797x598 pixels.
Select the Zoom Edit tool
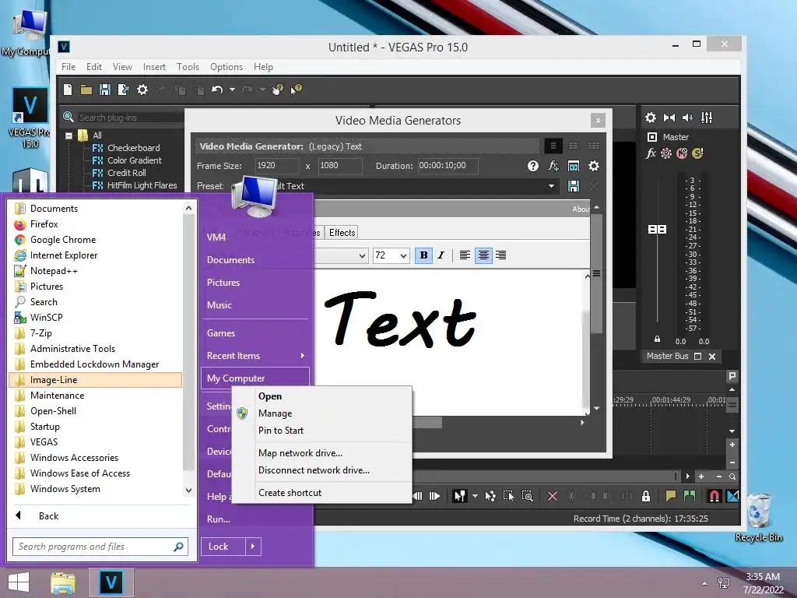click(x=528, y=496)
